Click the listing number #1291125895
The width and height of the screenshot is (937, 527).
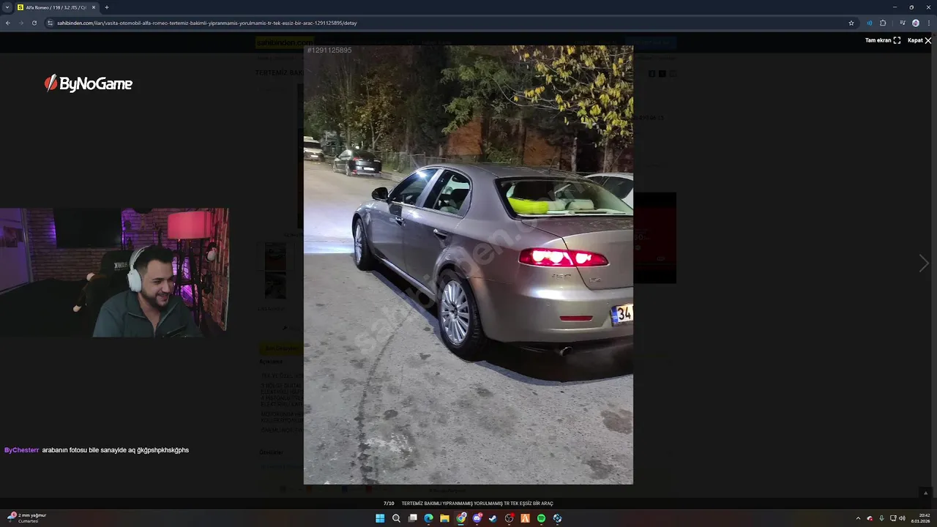point(329,51)
